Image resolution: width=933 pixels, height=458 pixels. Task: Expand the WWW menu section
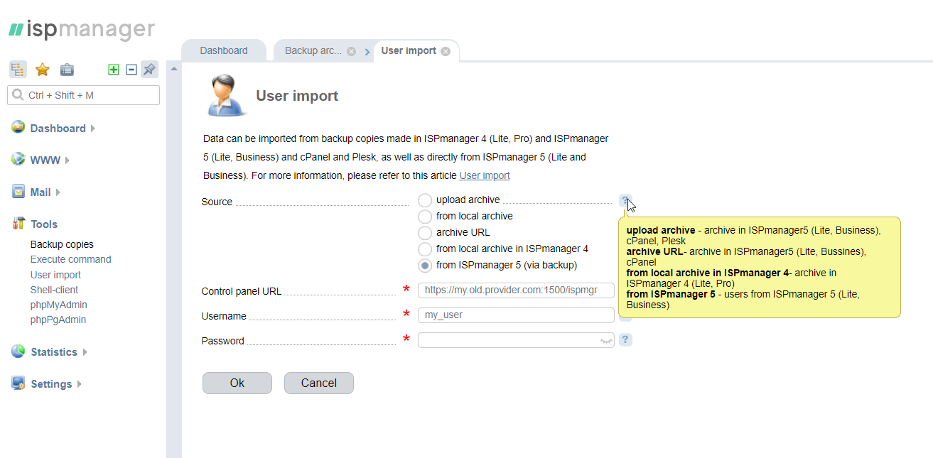coord(49,160)
